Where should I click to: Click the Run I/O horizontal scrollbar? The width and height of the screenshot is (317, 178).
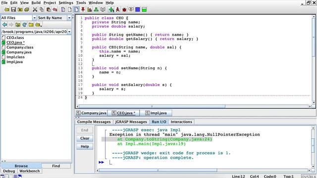pos(158,170)
